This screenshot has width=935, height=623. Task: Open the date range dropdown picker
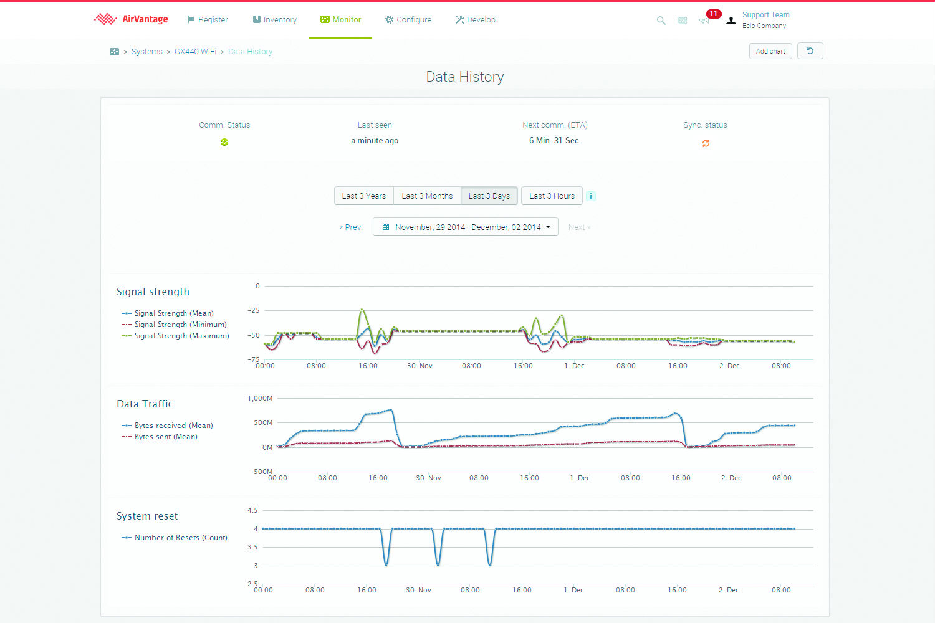pyautogui.click(x=466, y=227)
